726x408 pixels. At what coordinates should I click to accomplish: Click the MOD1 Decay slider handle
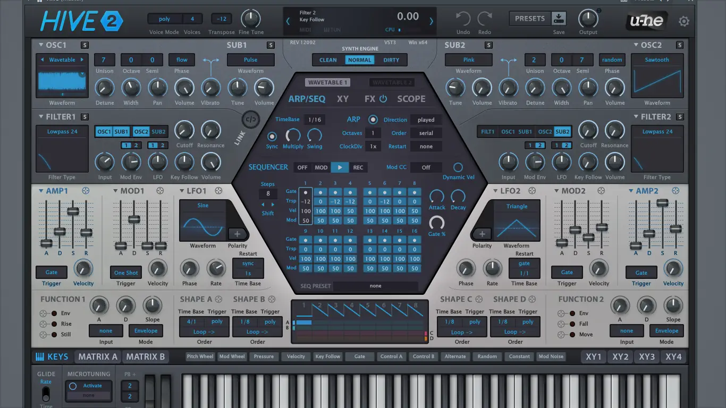[x=134, y=219]
